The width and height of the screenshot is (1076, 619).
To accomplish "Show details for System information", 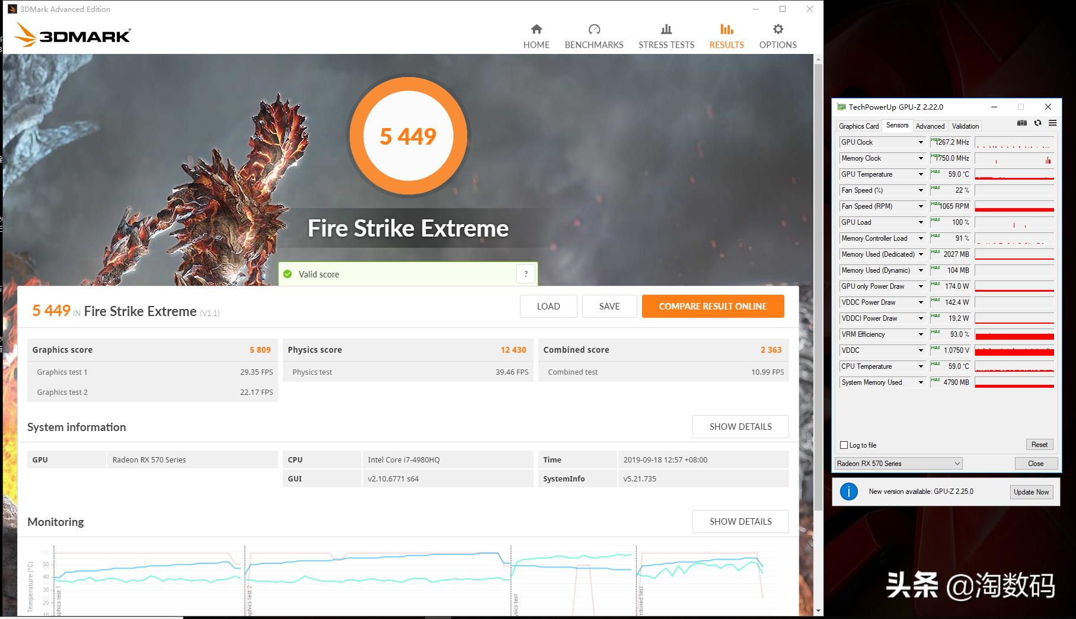I will click(740, 426).
